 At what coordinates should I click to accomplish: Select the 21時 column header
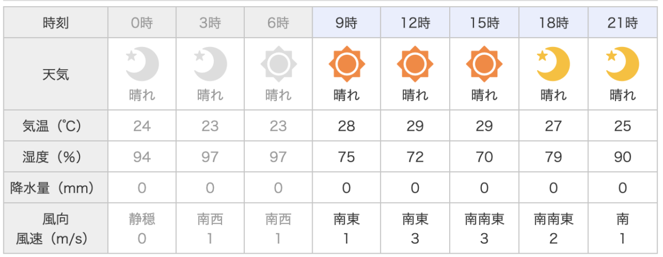(623, 23)
